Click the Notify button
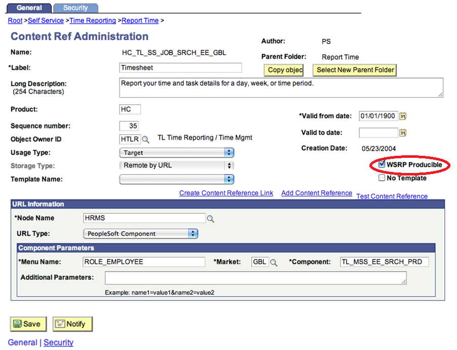Image resolution: width=457 pixels, height=350 pixels. tap(72, 324)
